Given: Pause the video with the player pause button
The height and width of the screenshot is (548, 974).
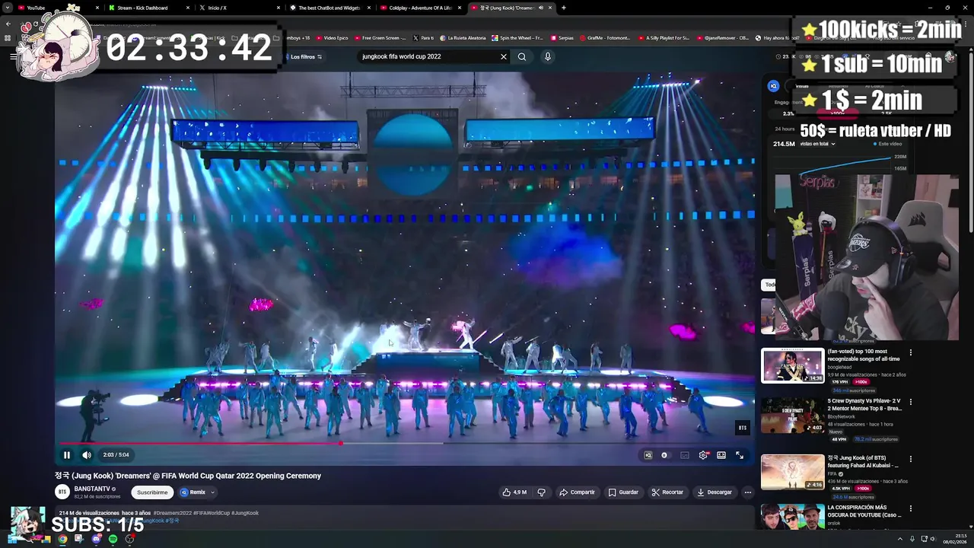Looking at the screenshot, I should (67, 455).
